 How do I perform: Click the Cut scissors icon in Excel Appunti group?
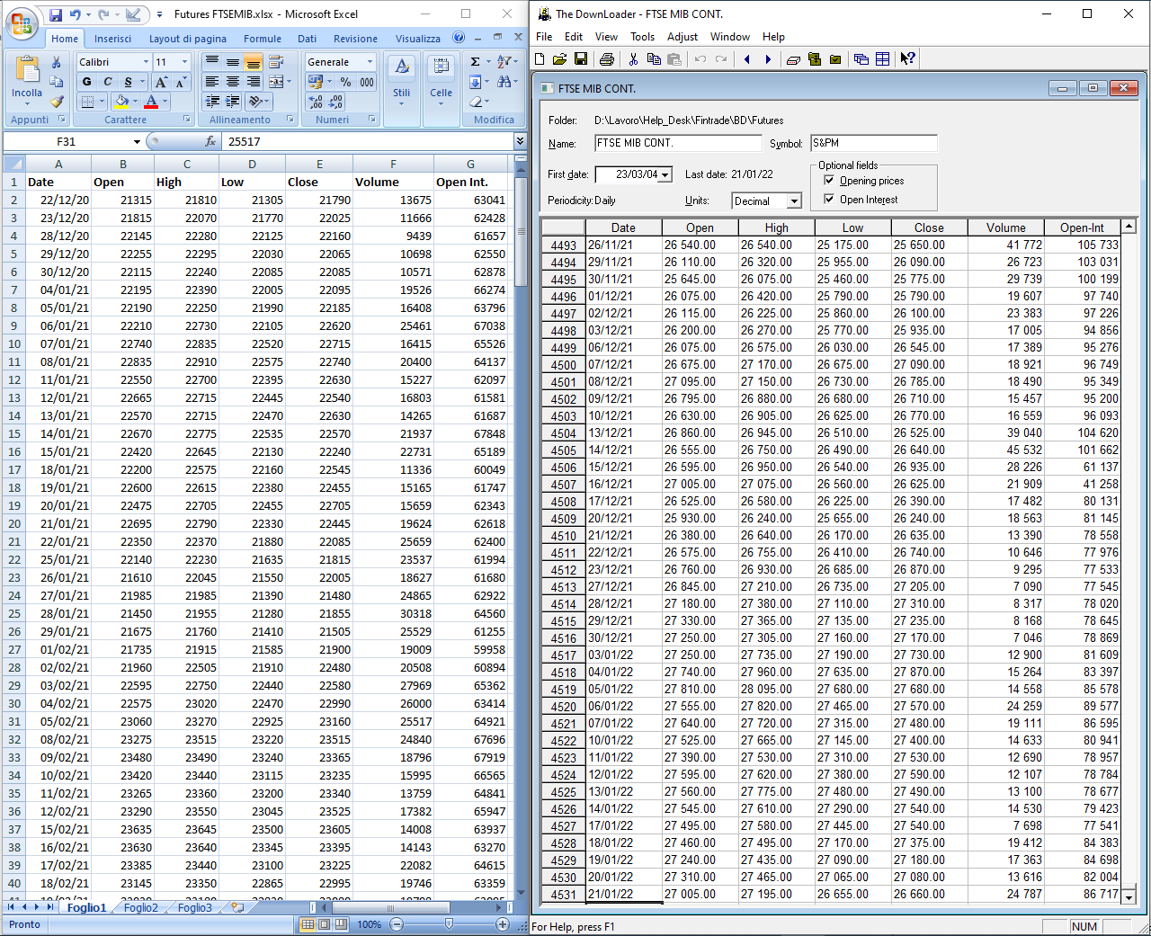click(57, 62)
